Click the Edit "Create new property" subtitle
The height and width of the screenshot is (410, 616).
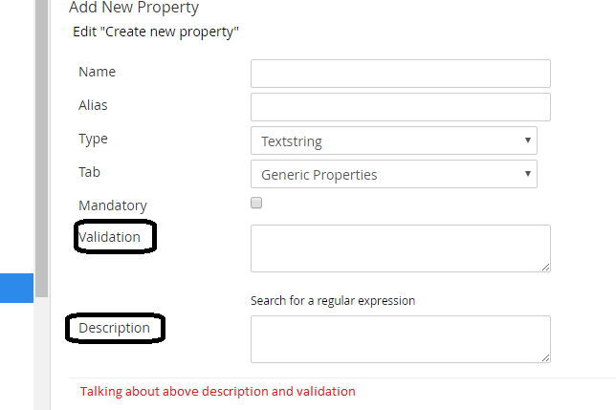coord(156,32)
